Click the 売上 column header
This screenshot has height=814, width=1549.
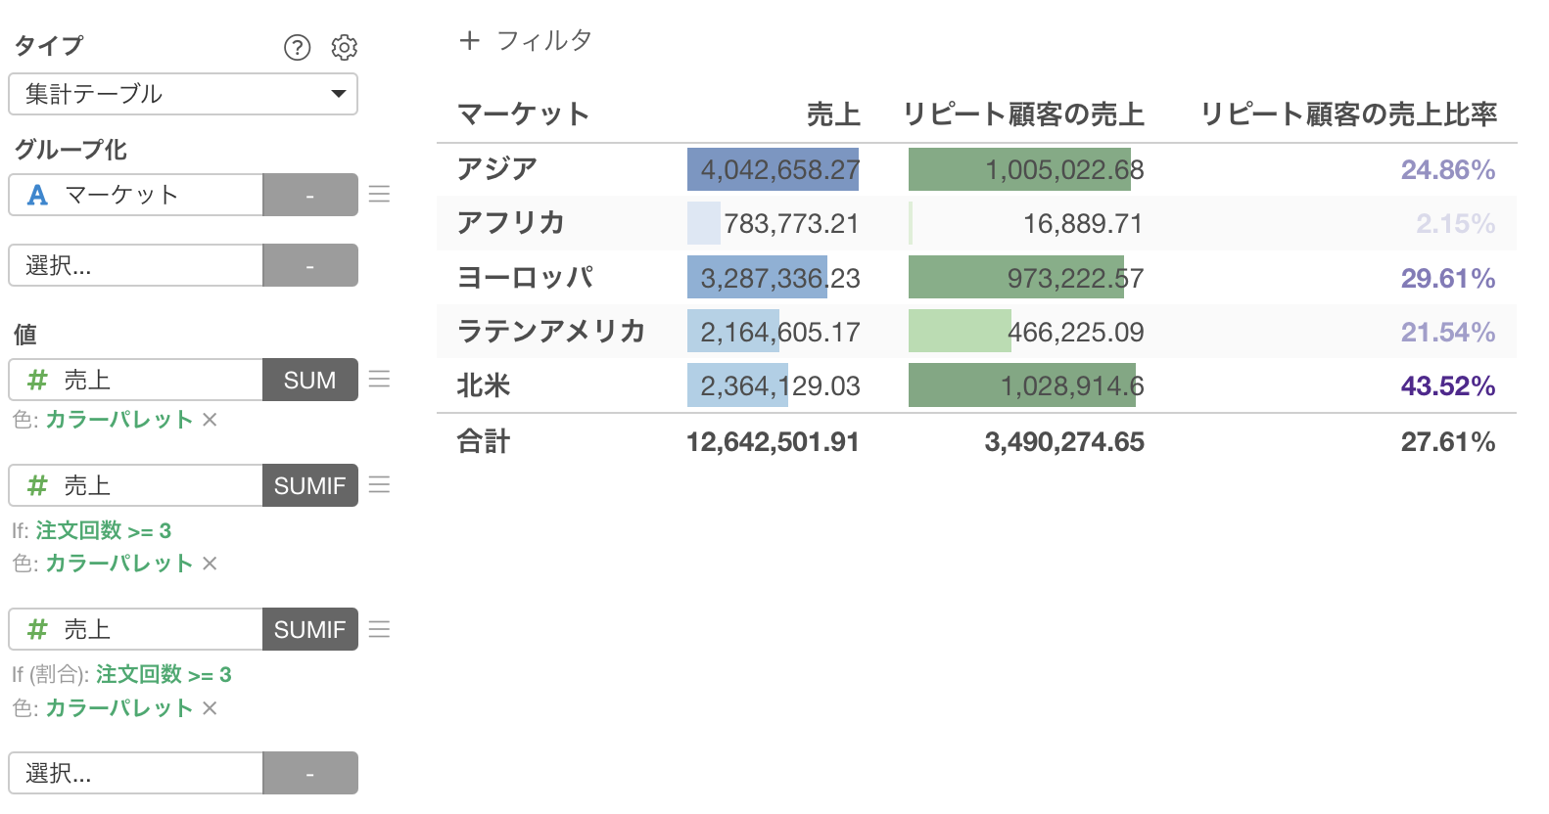click(833, 114)
